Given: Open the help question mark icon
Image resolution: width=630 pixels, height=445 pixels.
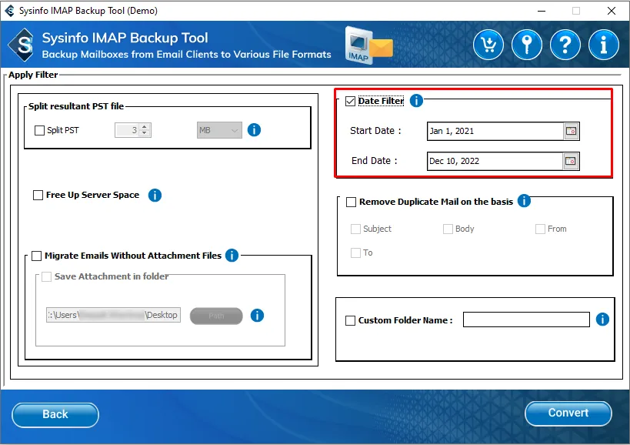Looking at the screenshot, I should pos(565,45).
